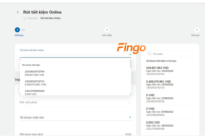
Task: Choose account 12010010732704 from dropdown list
Action: tap(75, 73)
